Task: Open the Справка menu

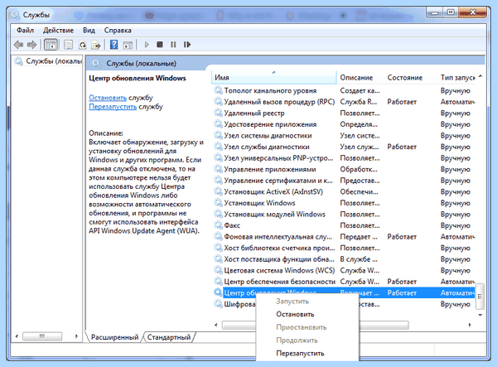Action: [x=118, y=31]
